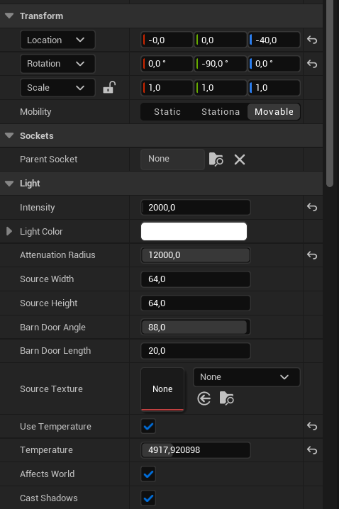The image size is (339, 509).
Task: Click the Attenuation Radius slider field
Action: [196, 255]
